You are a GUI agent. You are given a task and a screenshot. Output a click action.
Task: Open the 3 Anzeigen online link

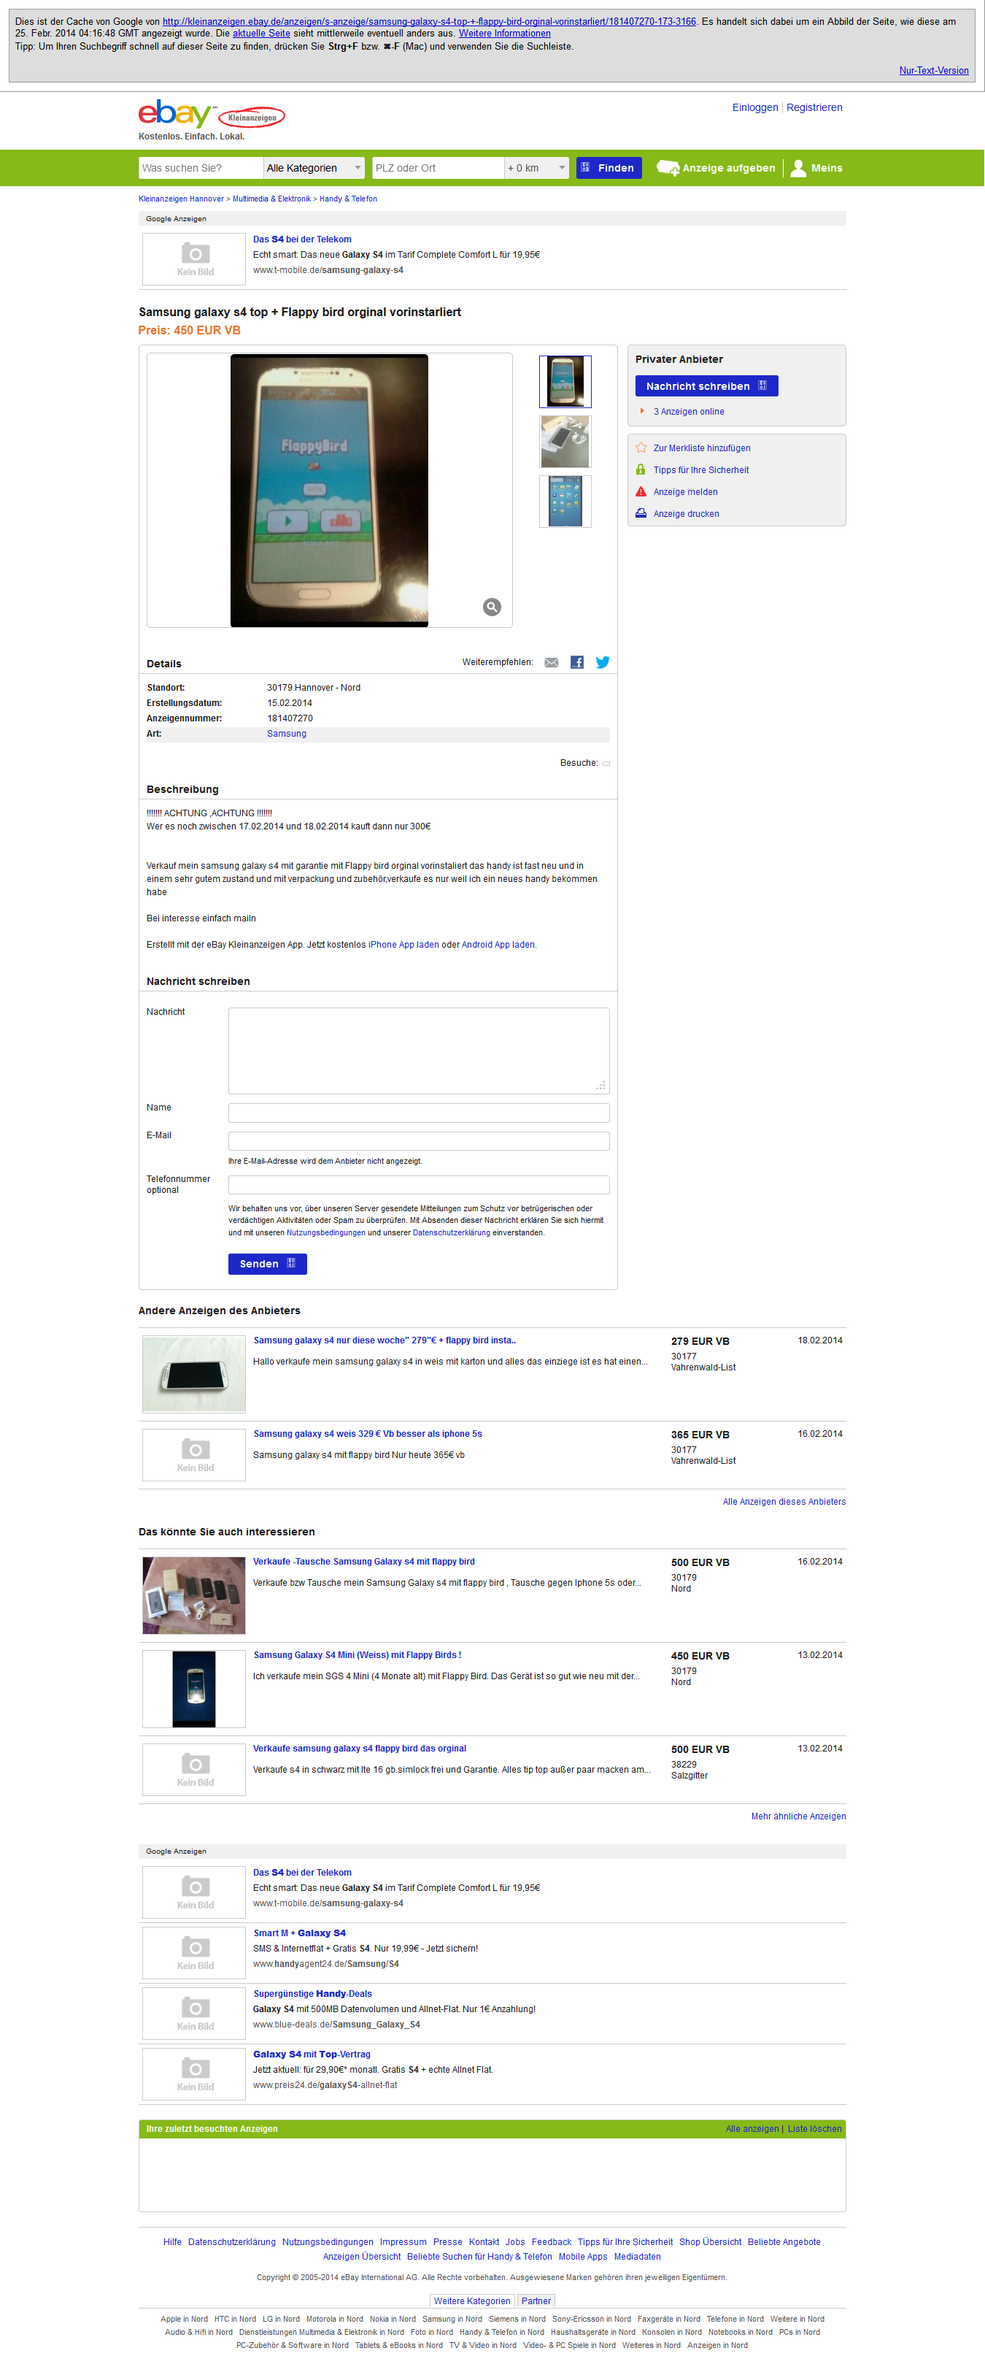point(688,412)
